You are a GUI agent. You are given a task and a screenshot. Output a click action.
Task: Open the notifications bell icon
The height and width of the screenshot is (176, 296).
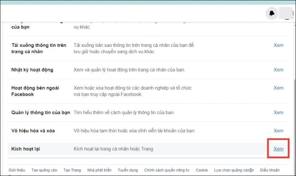coord(271,13)
